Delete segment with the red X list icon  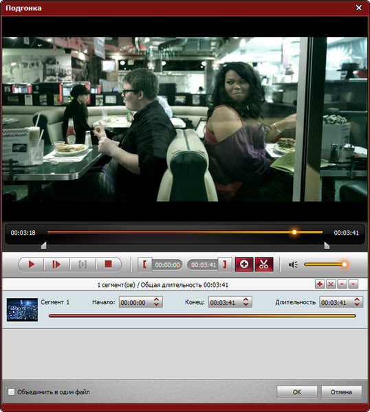(x=331, y=284)
